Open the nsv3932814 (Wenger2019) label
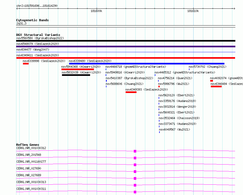Image resolution: width=243 pixels, height=195 pixels. pos(177,107)
